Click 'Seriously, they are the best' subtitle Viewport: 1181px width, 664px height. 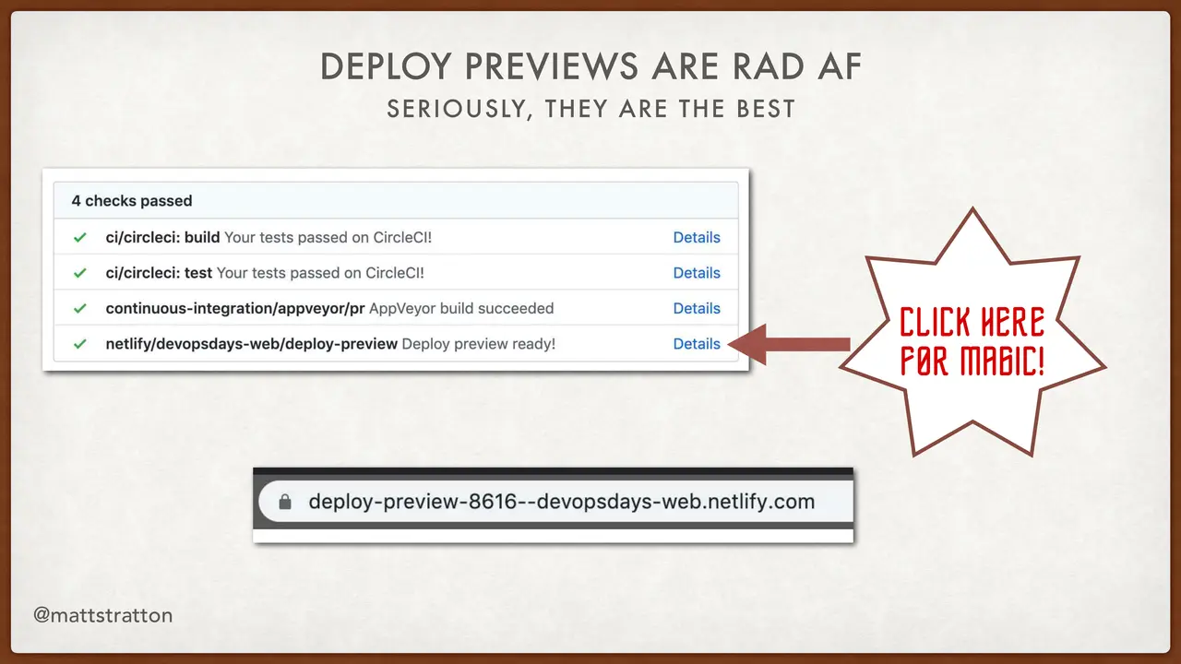591,109
